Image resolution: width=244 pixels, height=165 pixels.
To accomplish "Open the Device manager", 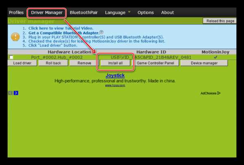I will pos(204,63).
